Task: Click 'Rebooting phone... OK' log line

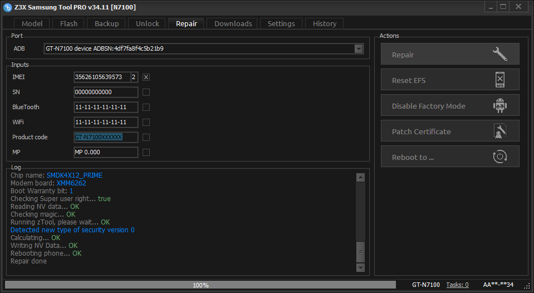Action: (46, 253)
